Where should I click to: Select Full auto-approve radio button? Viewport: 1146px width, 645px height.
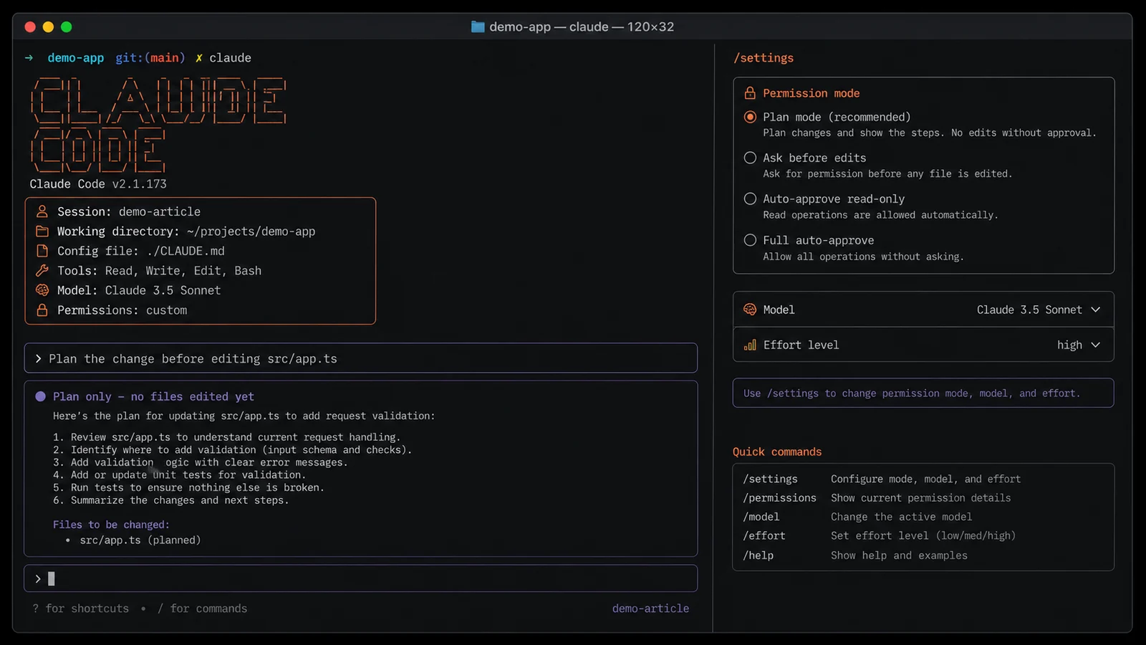point(750,240)
